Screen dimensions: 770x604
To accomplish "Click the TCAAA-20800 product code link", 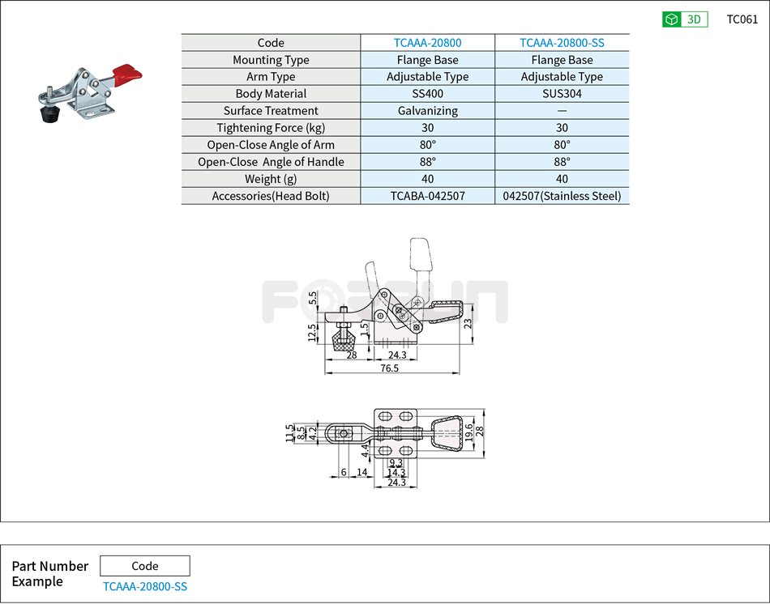I will coord(427,42).
